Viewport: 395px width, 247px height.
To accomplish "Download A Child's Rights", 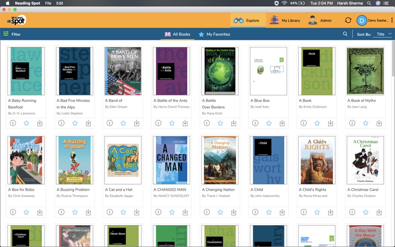I will 330,212.
